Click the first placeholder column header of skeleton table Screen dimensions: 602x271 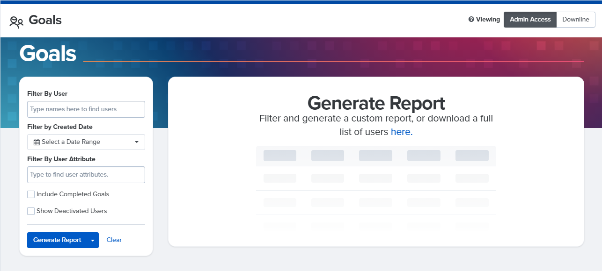coord(280,156)
